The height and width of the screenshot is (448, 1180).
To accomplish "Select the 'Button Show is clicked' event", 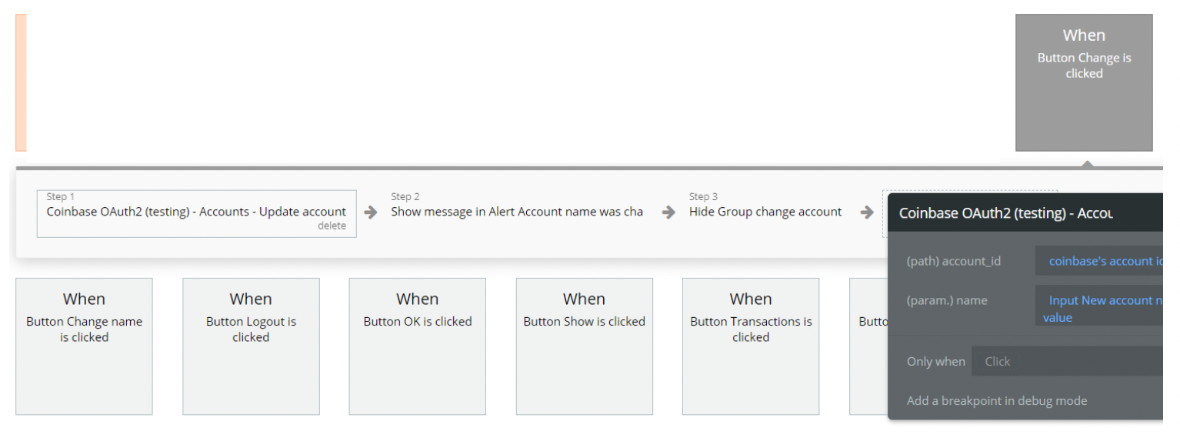I will click(585, 346).
